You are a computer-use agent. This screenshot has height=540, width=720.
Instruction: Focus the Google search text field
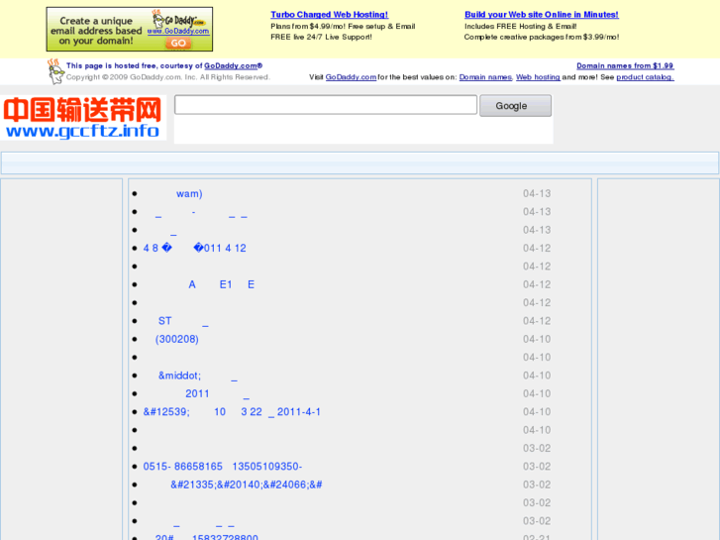(x=326, y=105)
